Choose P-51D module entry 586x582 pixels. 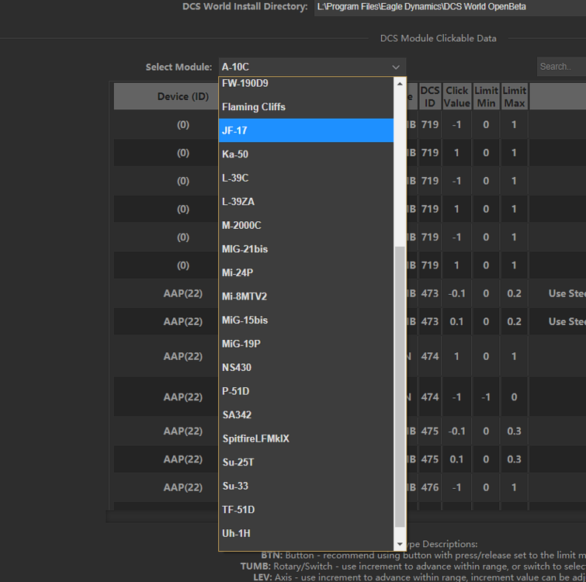[306, 391]
